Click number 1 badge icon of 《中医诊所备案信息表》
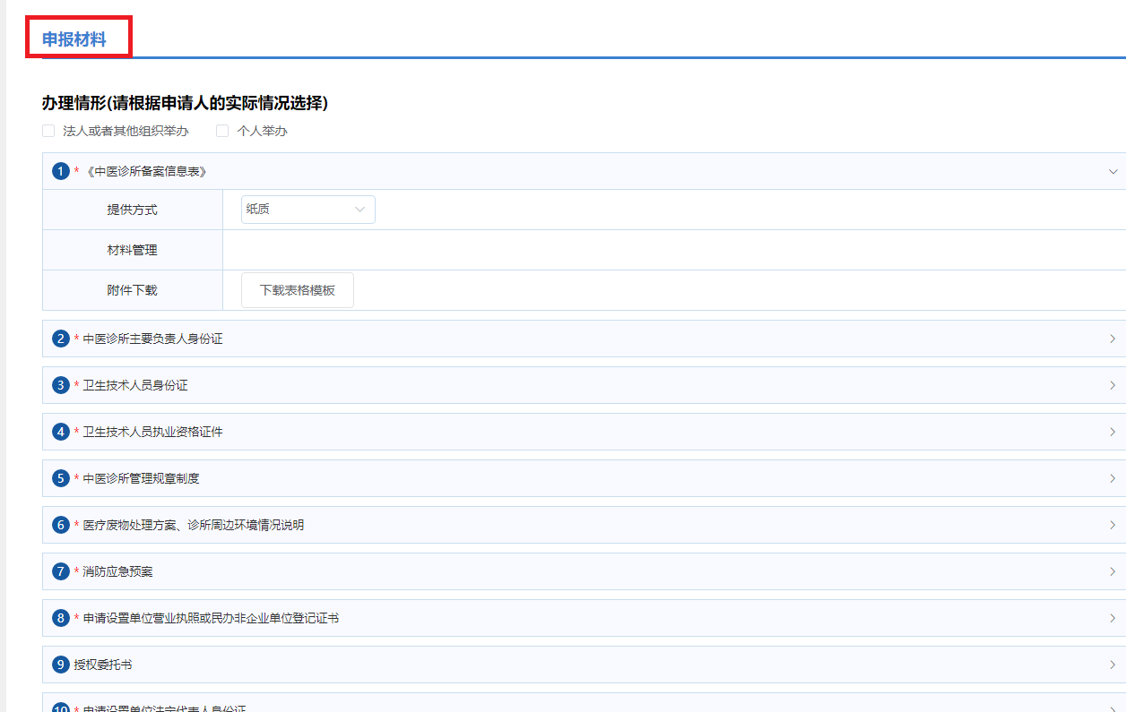This screenshot has width=1126, height=712. click(x=60, y=171)
